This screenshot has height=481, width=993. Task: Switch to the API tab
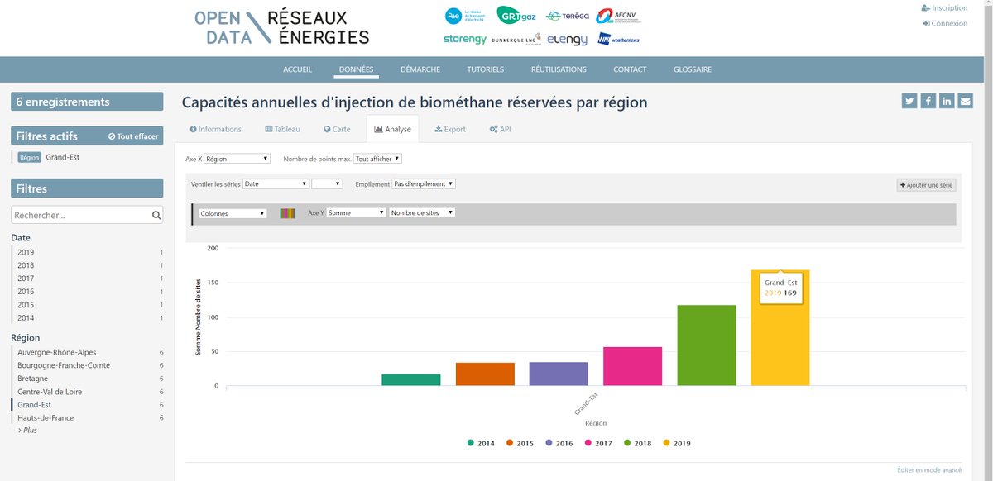click(x=500, y=130)
